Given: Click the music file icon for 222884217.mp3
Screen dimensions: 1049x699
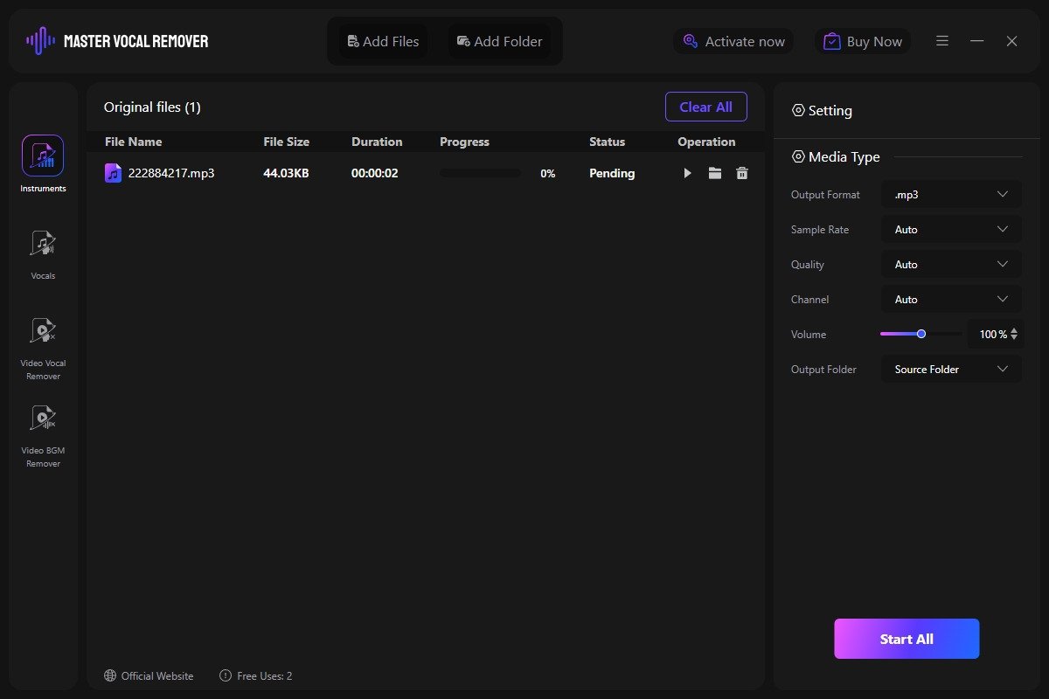Looking at the screenshot, I should click(x=113, y=173).
